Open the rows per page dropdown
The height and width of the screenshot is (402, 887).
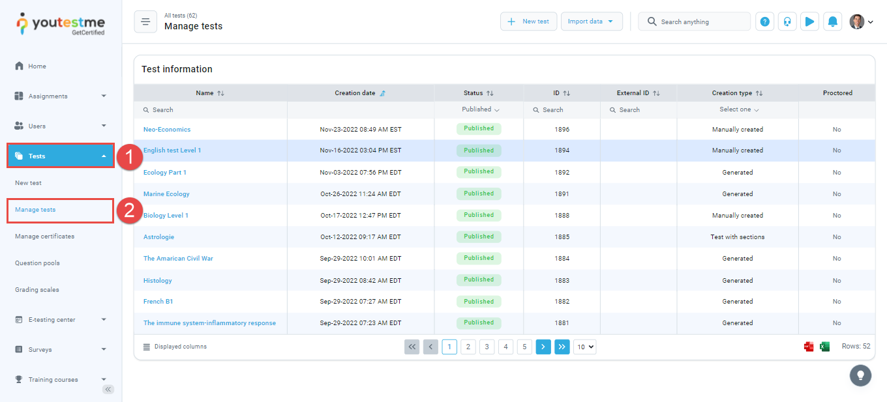[584, 347]
